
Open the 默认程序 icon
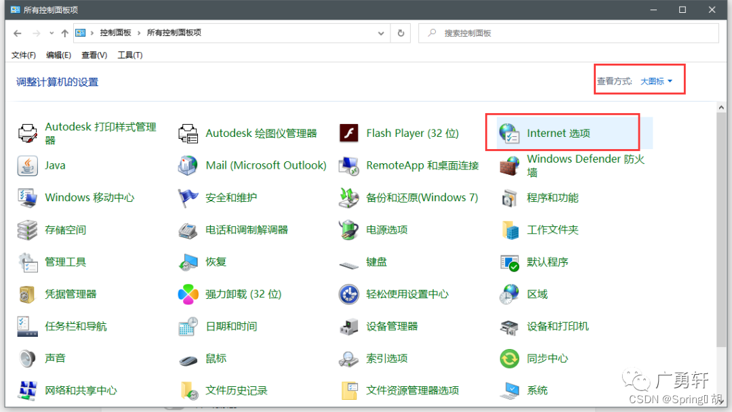click(509, 262)
